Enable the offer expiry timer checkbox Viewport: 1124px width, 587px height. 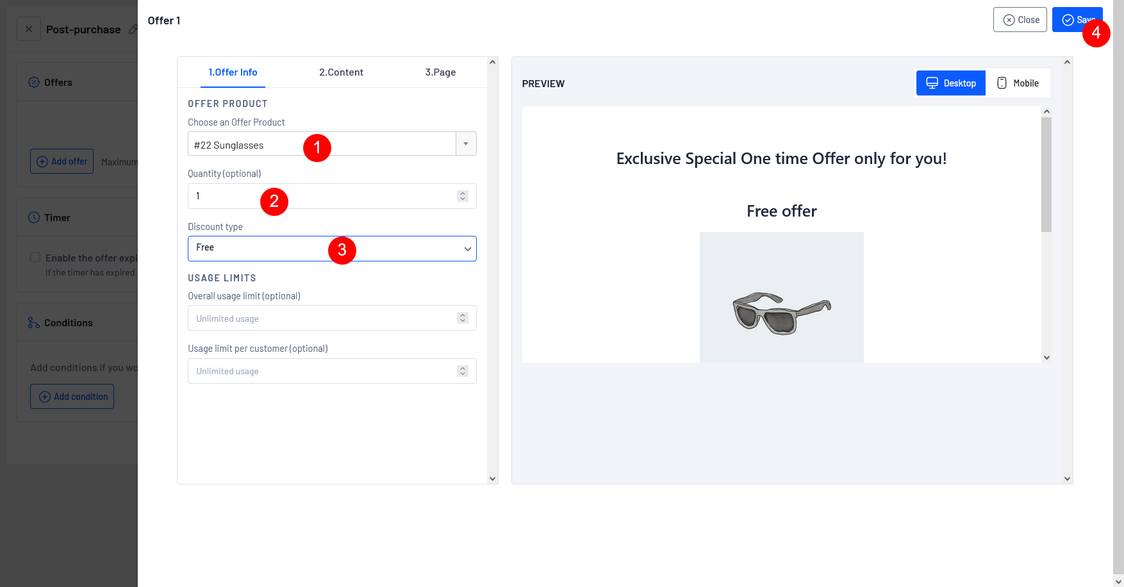(35, 257)
